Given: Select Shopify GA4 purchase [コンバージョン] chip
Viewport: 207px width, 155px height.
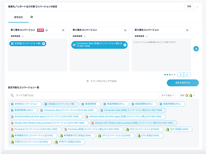Looking at the screenshot, I should [49, 123].
